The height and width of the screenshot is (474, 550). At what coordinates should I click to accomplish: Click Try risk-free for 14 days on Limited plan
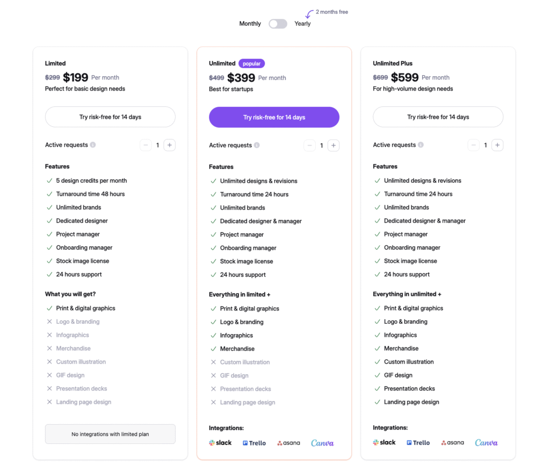pyautogui.click(x=110, y=117)
